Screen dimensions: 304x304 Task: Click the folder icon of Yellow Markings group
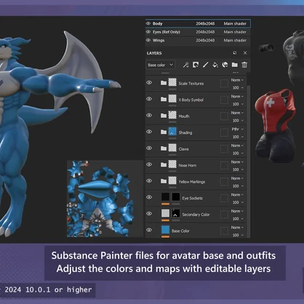pyautogui.click(x=164, y=181)
